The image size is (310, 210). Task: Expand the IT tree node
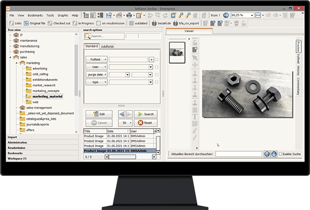pos(10,35)
